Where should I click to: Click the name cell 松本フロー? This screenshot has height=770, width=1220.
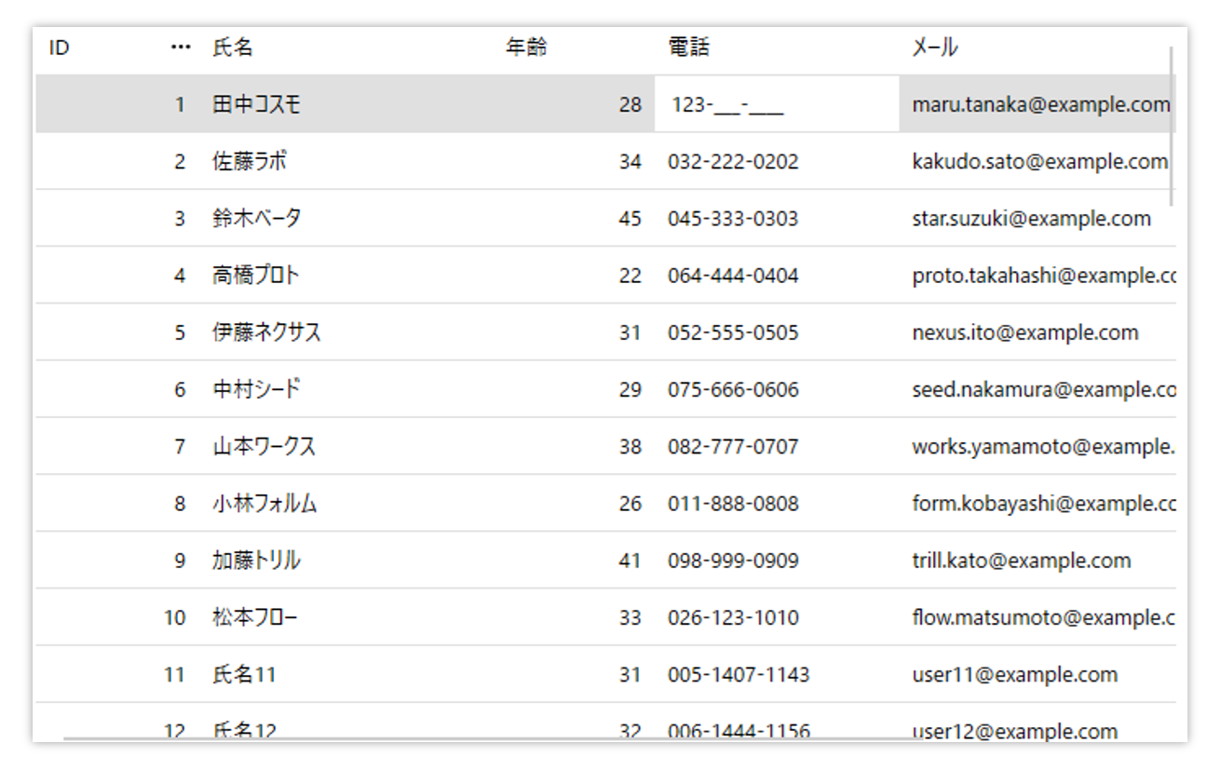pos(256,617)
